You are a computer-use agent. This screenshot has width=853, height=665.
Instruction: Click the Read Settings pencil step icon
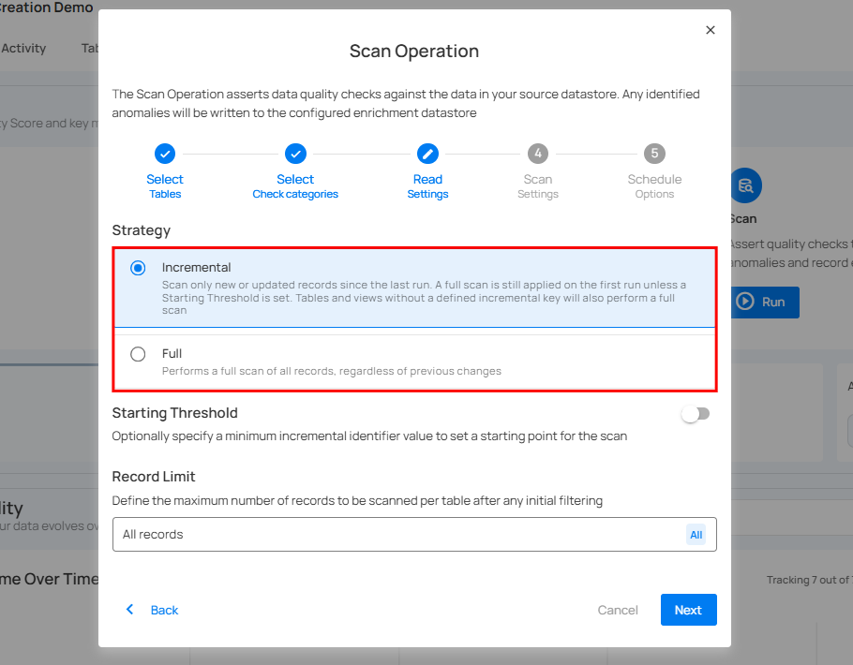tap(427, 154)
